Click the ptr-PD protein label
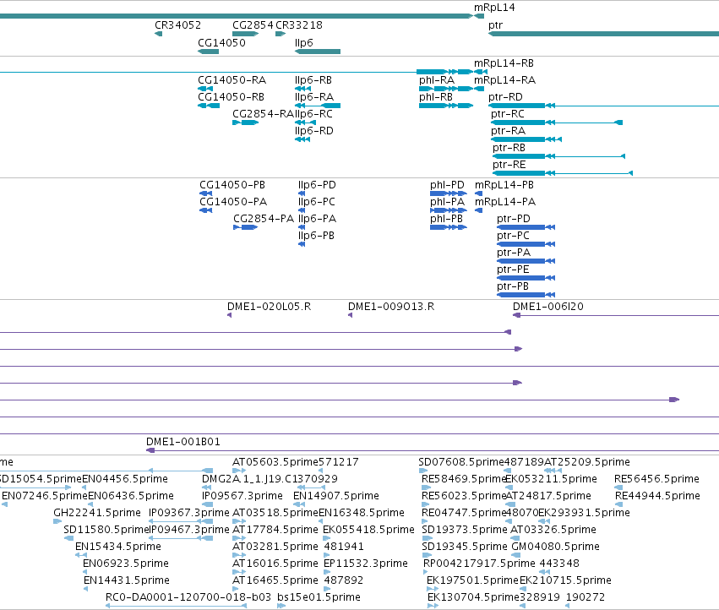The height and width of the screenshot is (610, 719). pyautogui.click(x=514, y=219)
